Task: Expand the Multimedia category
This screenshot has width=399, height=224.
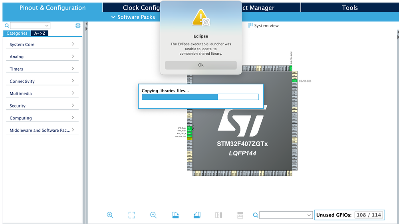Action: (42, 93)
